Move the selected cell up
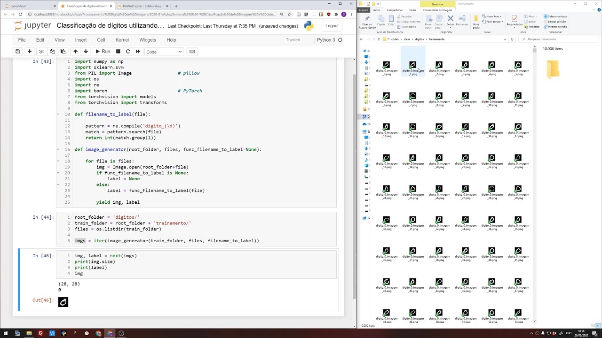The width and height of the screenshot is (602, 338). tap(75, 52)
